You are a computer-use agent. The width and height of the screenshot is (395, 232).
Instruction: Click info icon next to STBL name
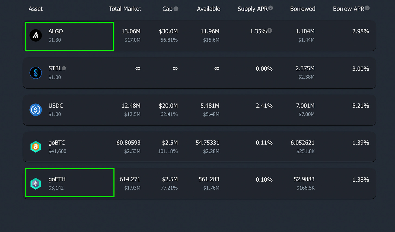pyautogui.click(x=64, y=68)
